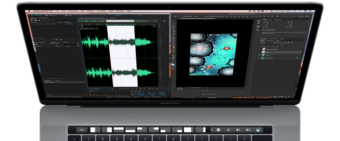
Task: Open the Effects menu in Audition menu bar
Action: click(x=91, y=11)
